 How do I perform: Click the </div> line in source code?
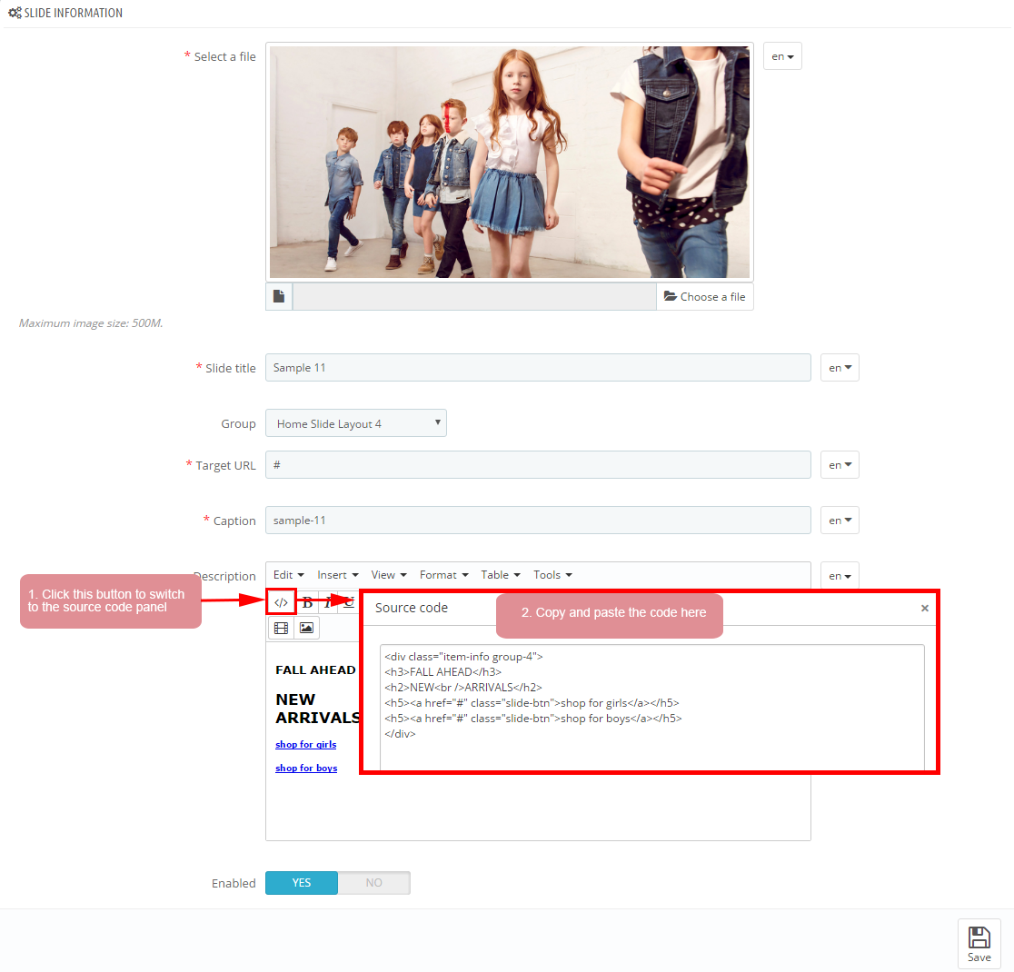400,734
